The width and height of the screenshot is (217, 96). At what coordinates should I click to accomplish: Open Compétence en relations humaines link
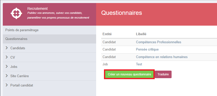(162, 57)
